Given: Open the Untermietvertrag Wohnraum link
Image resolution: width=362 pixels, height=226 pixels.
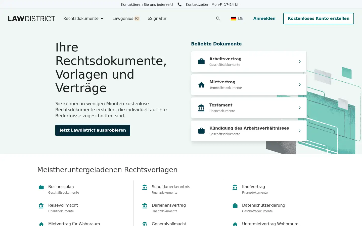Looking at the screenshot, I should click(270, 224).
